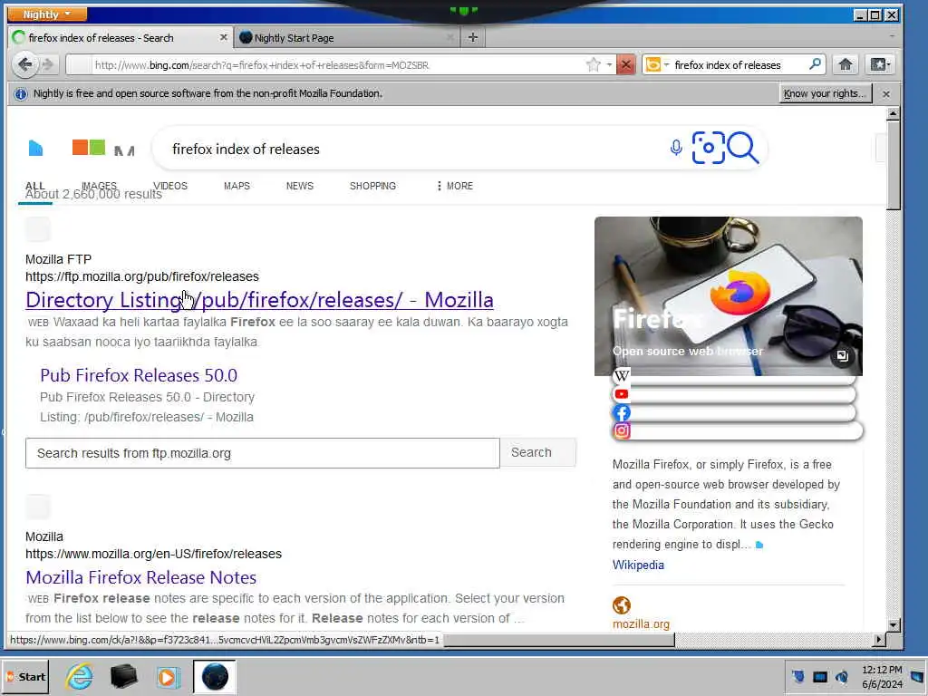
Task: Select the MAPS search tab
Action: tap(237, 186)
